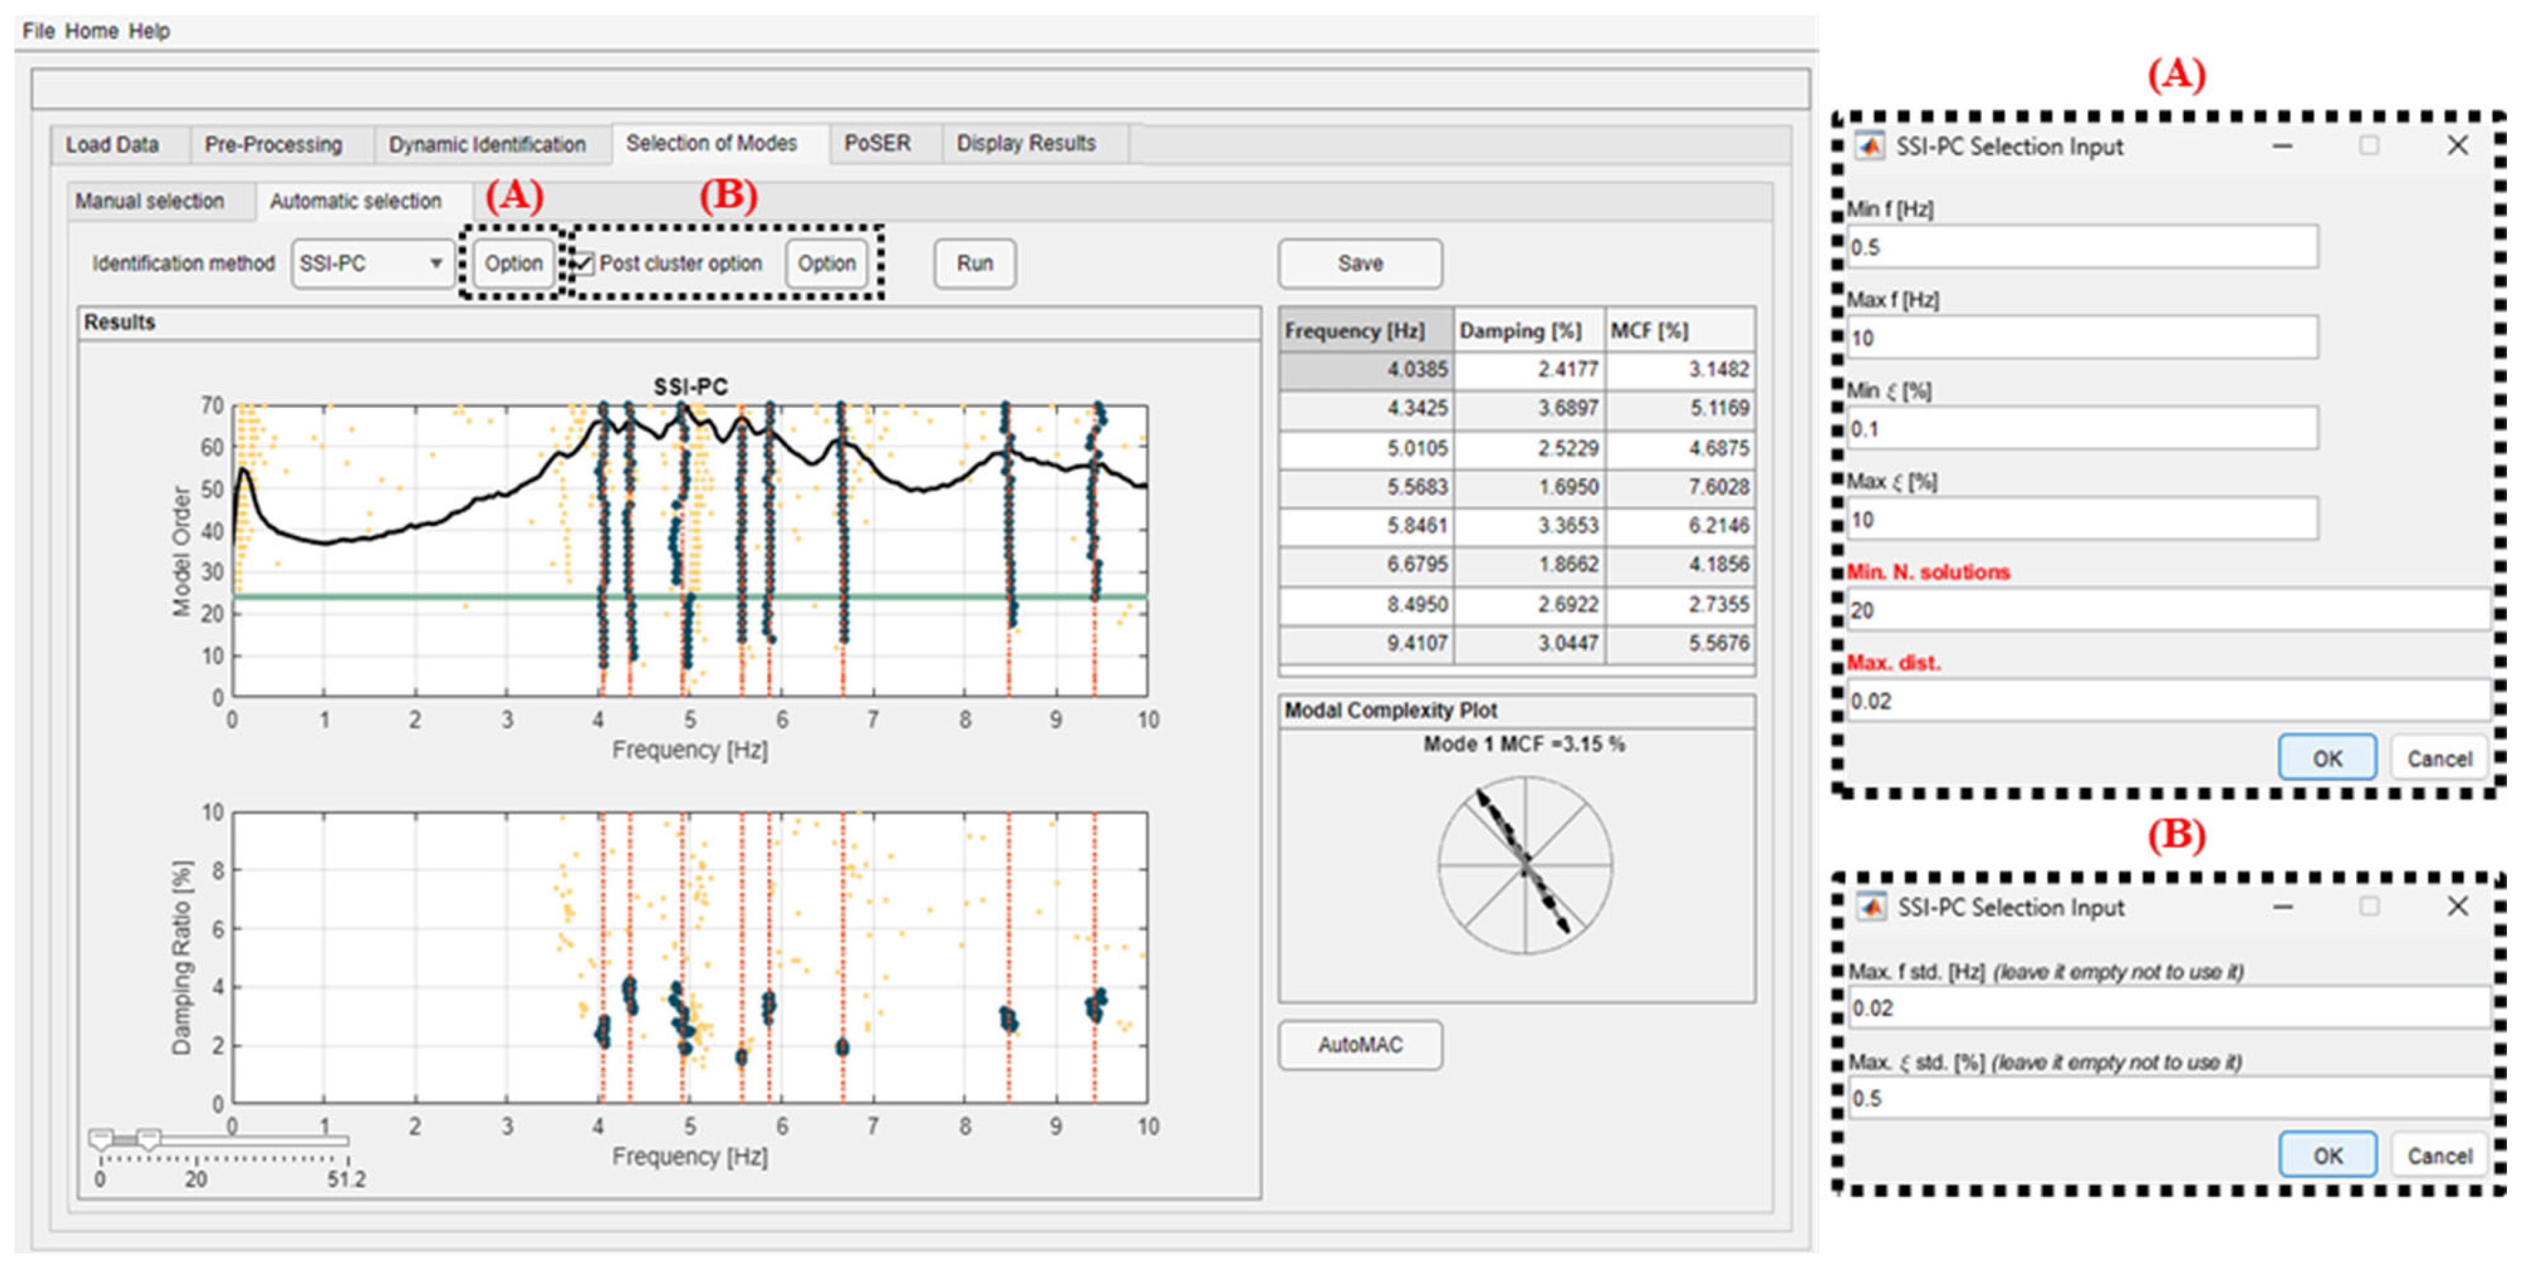Open the File menu
The image size is (2527, 1265).
(38, 31)
